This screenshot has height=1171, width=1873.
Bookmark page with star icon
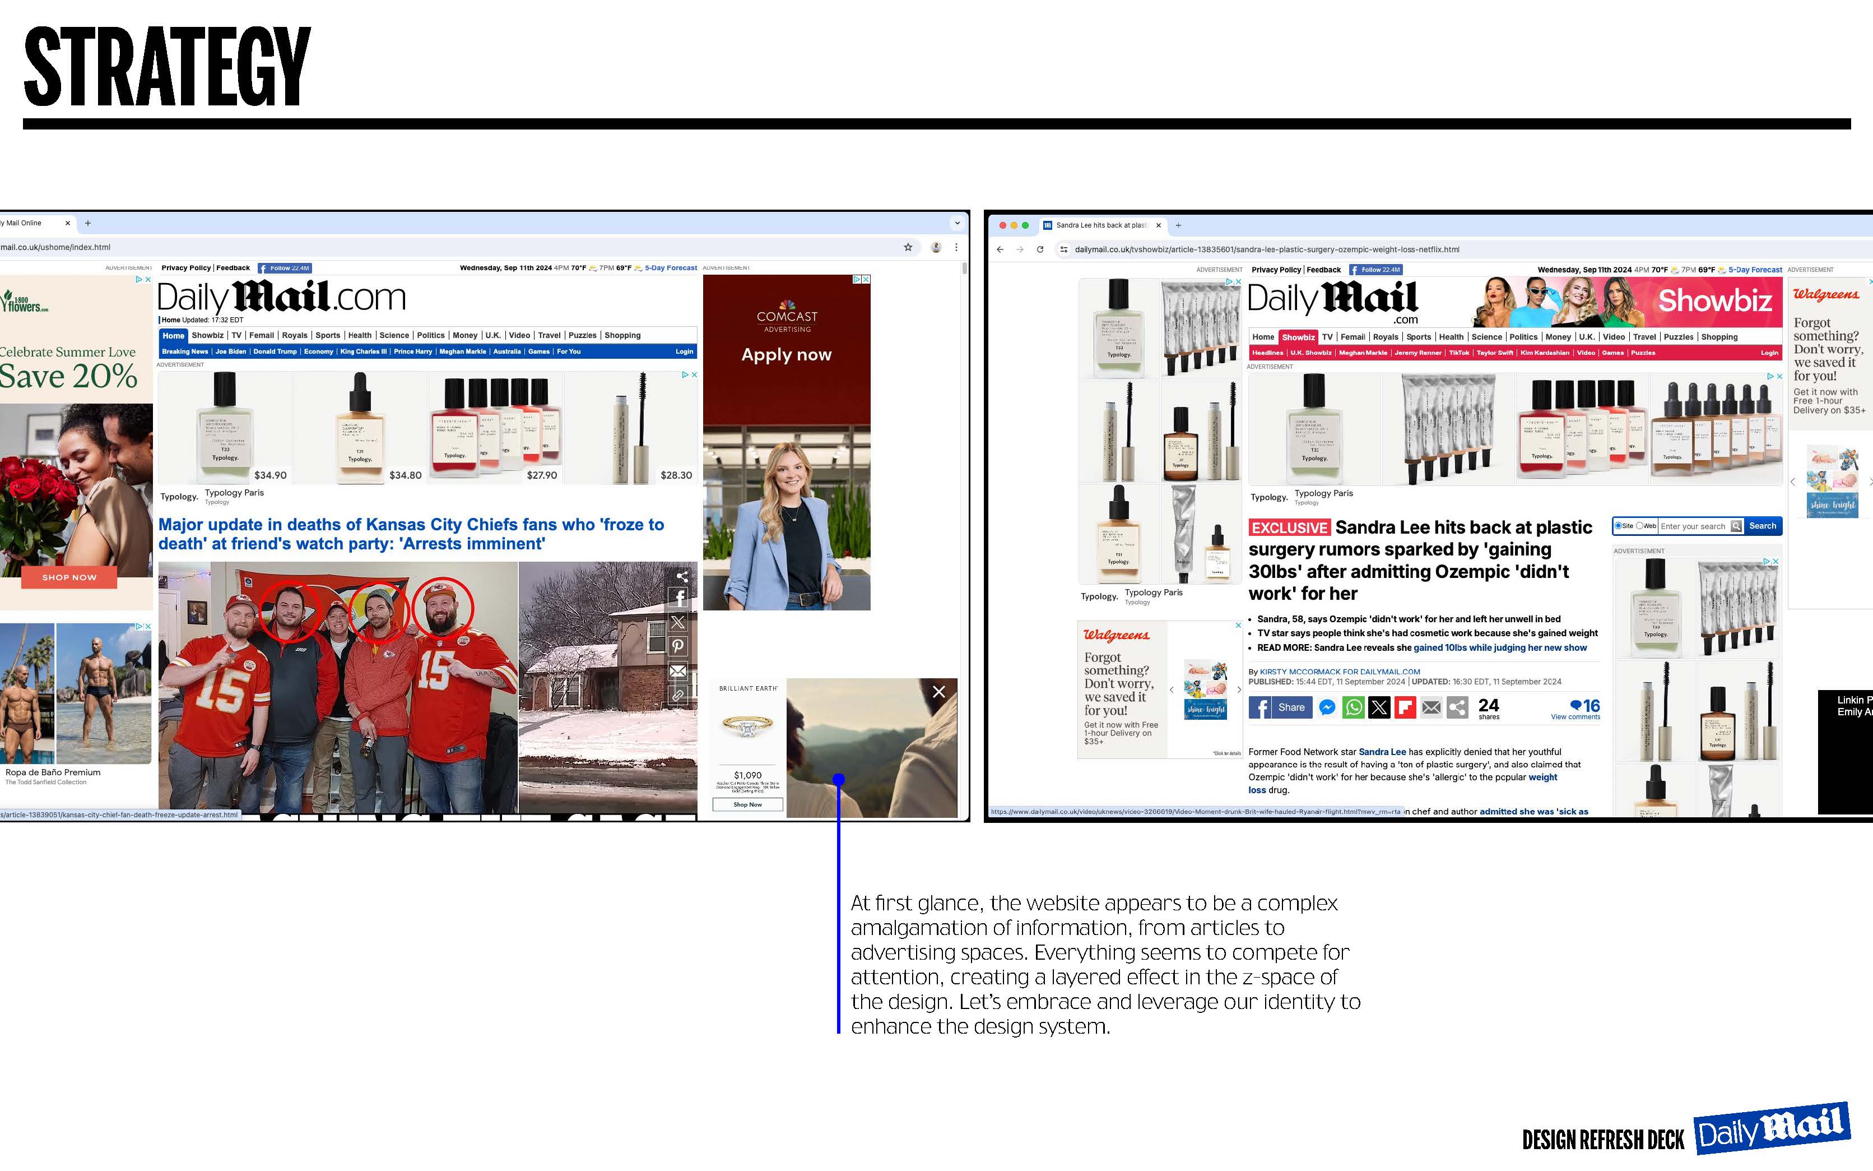tap(908, 247)
